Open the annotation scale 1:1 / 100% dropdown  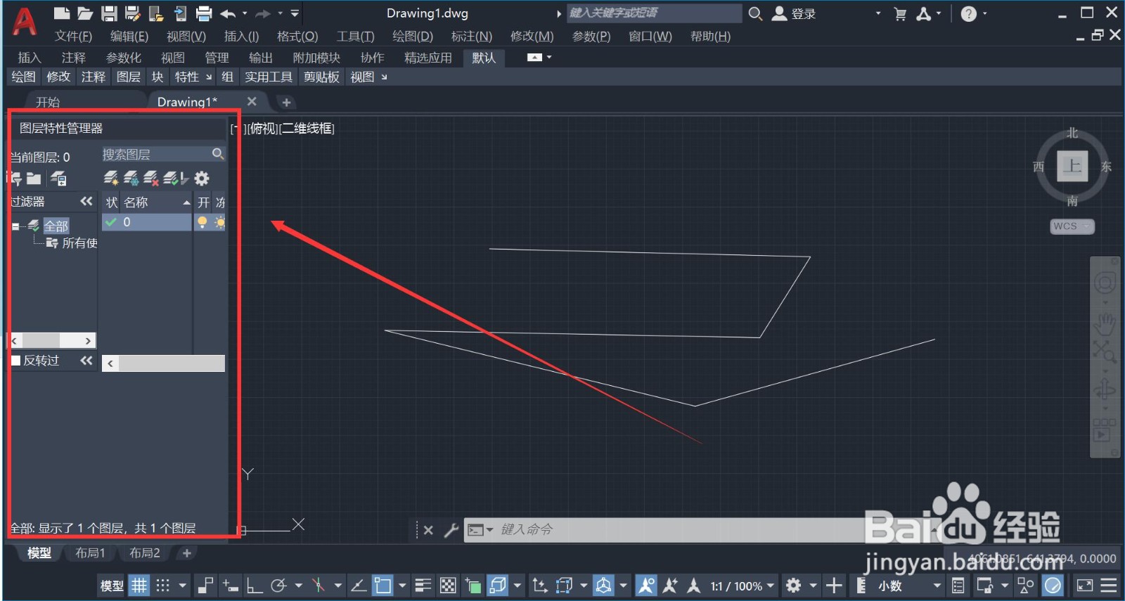tap(742, 586)
